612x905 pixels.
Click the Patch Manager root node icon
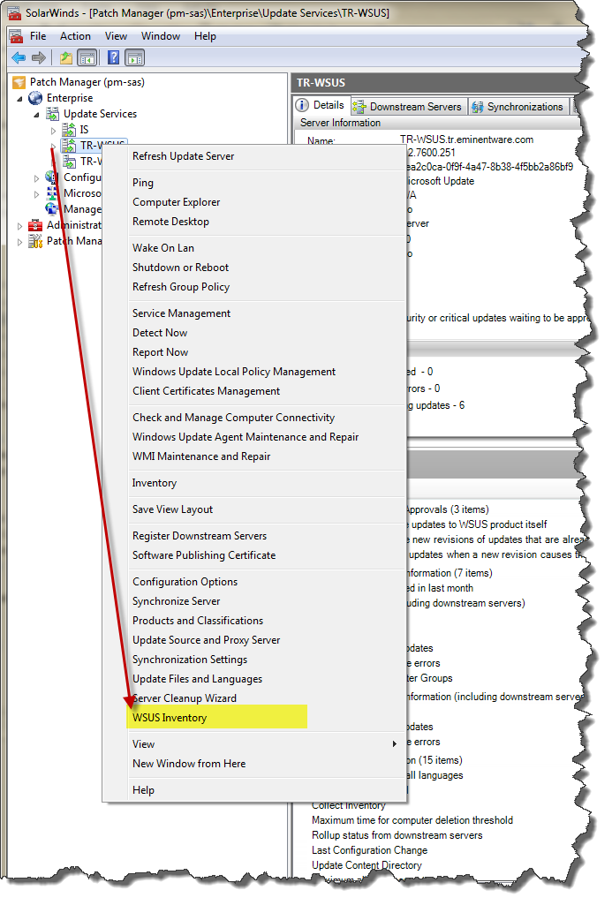tap(19, 82)
